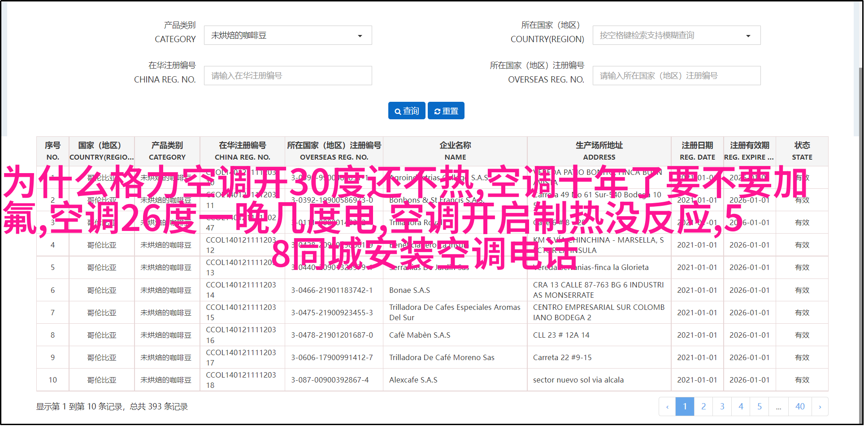
Task: Click China reg number in Café Moreno row
Action: (x=241, y=357)
